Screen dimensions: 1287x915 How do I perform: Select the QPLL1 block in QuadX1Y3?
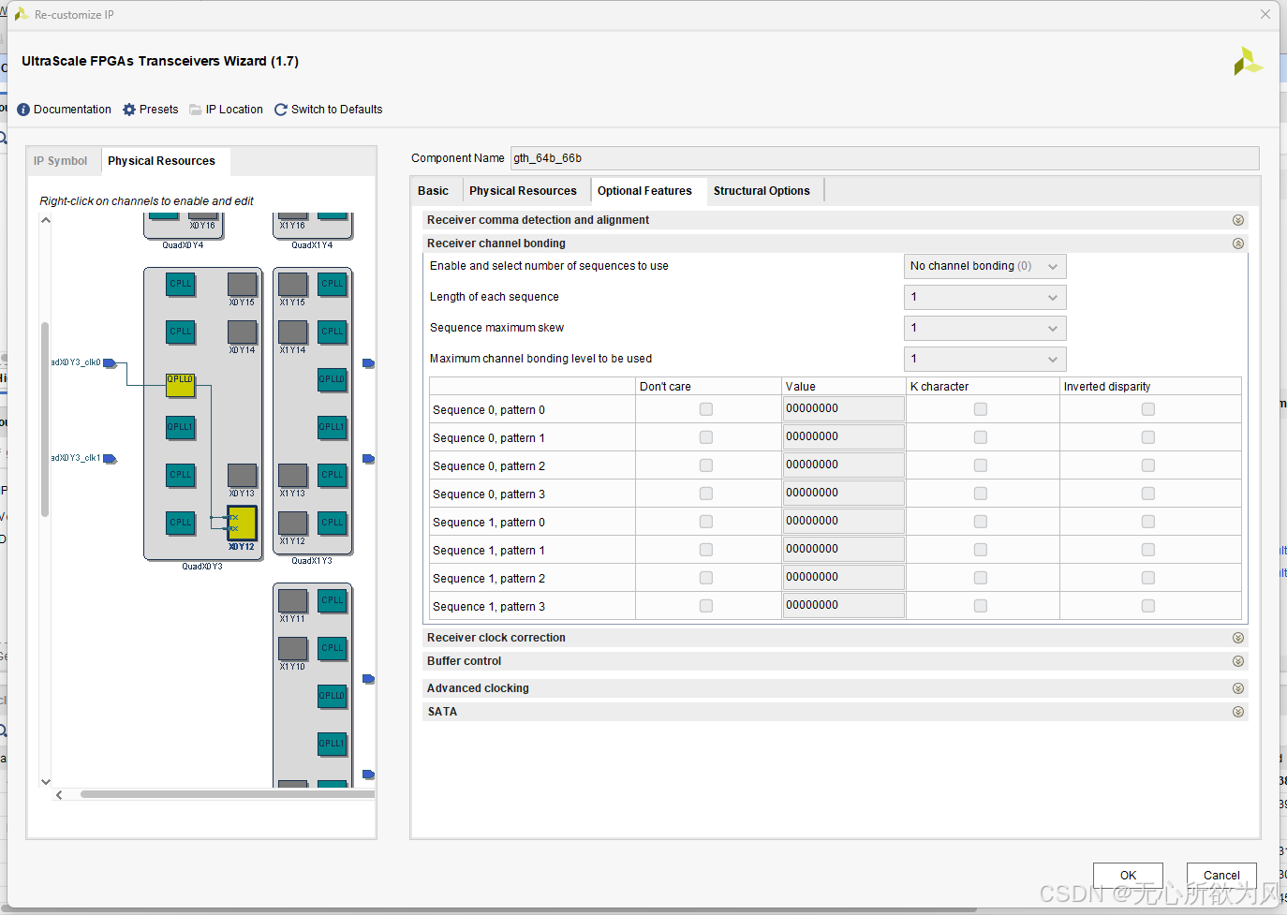pyautogui.click(x=333, y=428)
